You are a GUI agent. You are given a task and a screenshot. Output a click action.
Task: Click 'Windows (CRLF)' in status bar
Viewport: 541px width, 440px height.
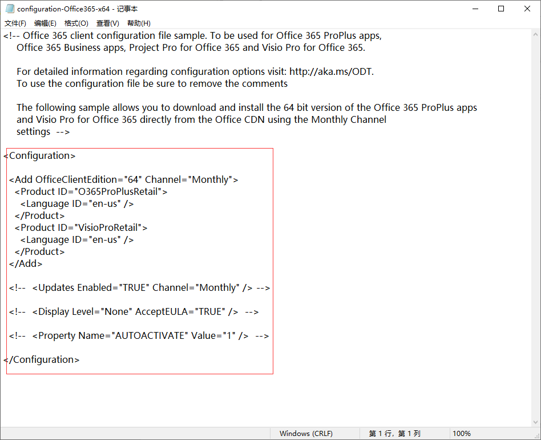306,434
